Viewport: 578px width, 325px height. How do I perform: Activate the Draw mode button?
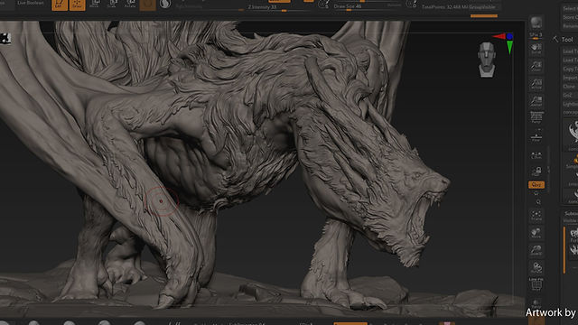pyautogui.click(x=78, y=5)
